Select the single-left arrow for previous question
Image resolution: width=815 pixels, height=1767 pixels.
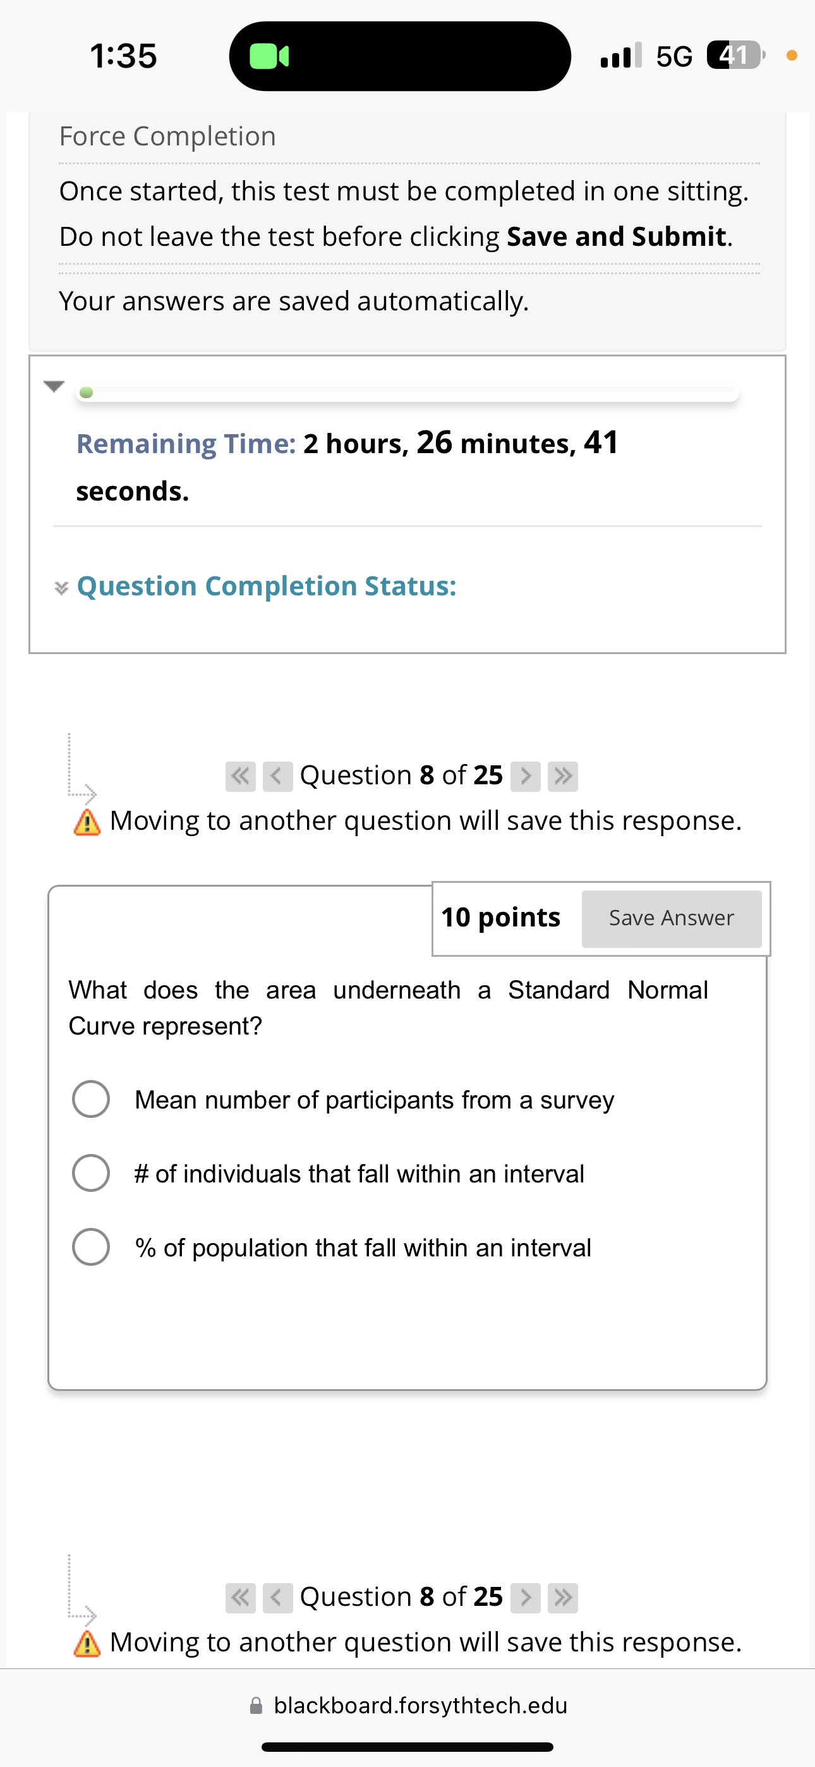pos(277,776)
